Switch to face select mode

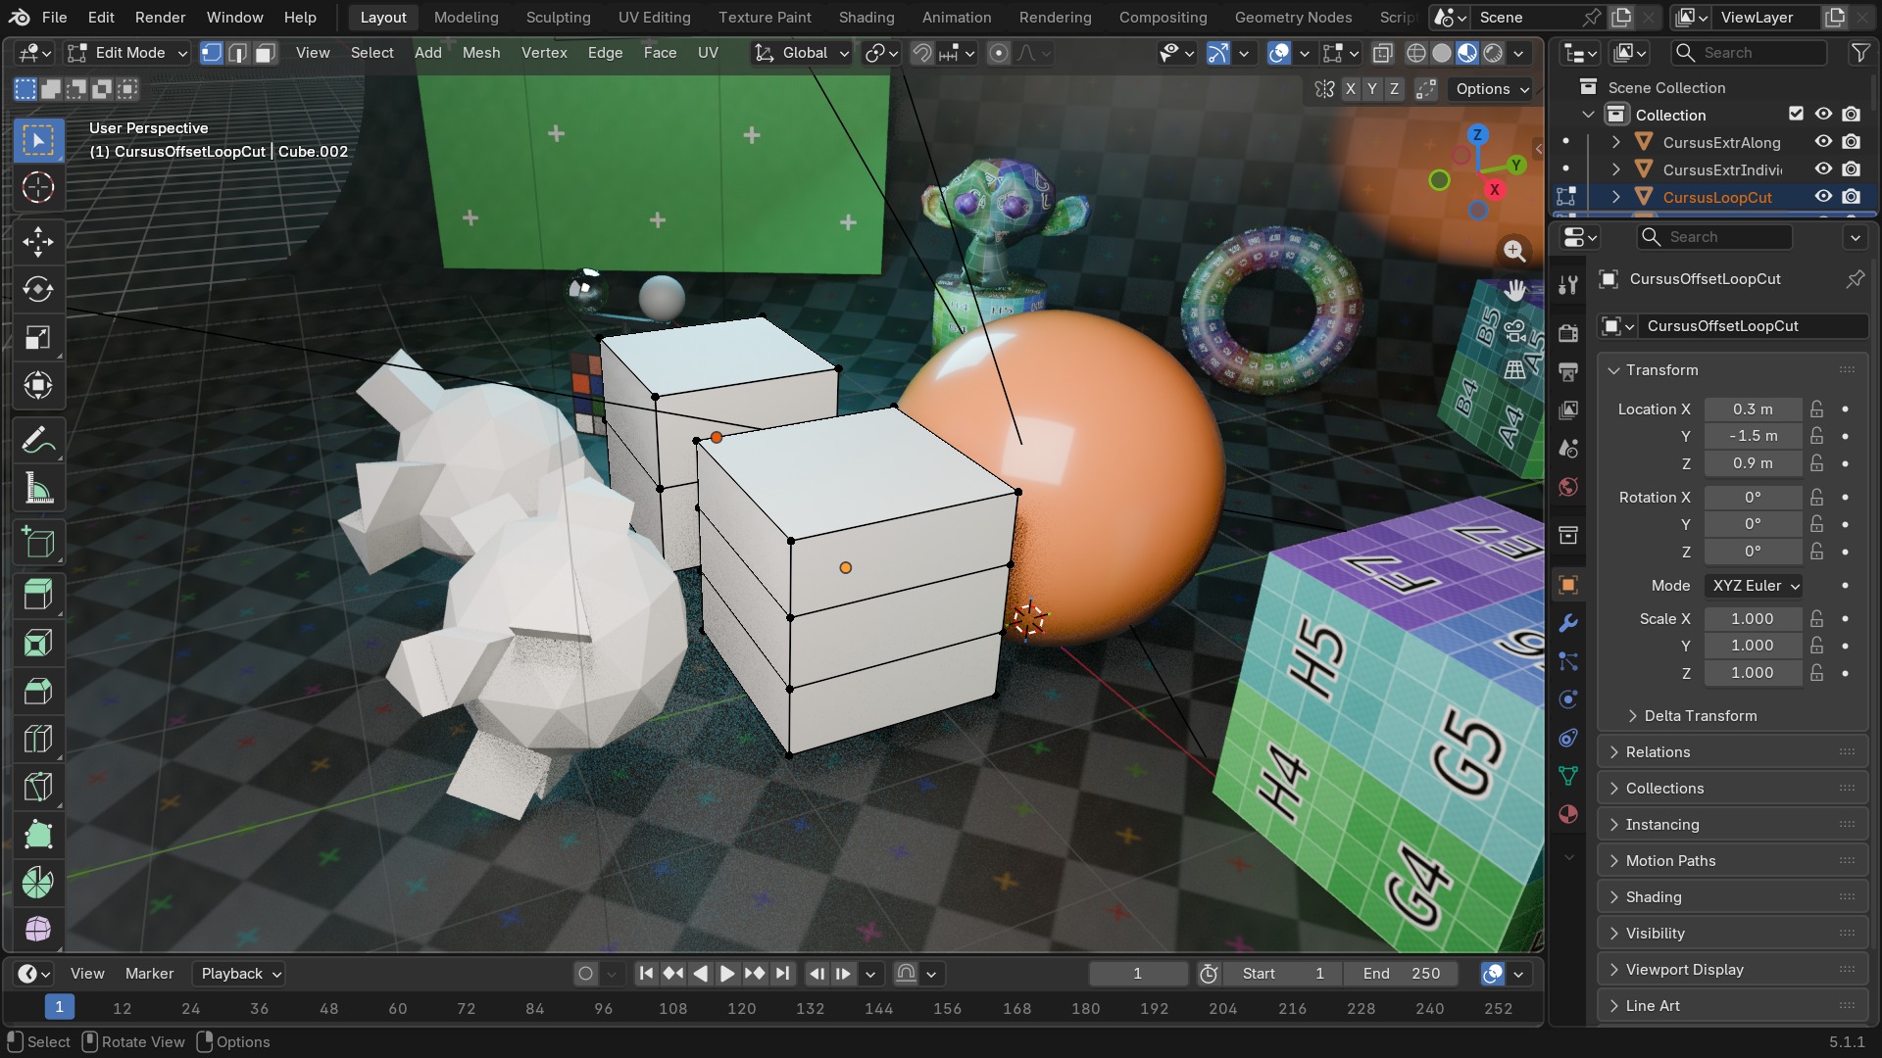pos(265,53)
